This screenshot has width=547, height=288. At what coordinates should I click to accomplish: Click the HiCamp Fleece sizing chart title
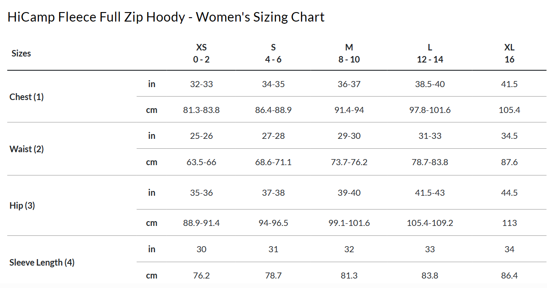coord(166,17)
